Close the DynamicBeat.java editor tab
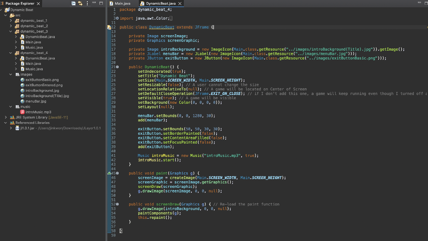Image resolution: width=428 pixels, height=241 pixels. 180,3
